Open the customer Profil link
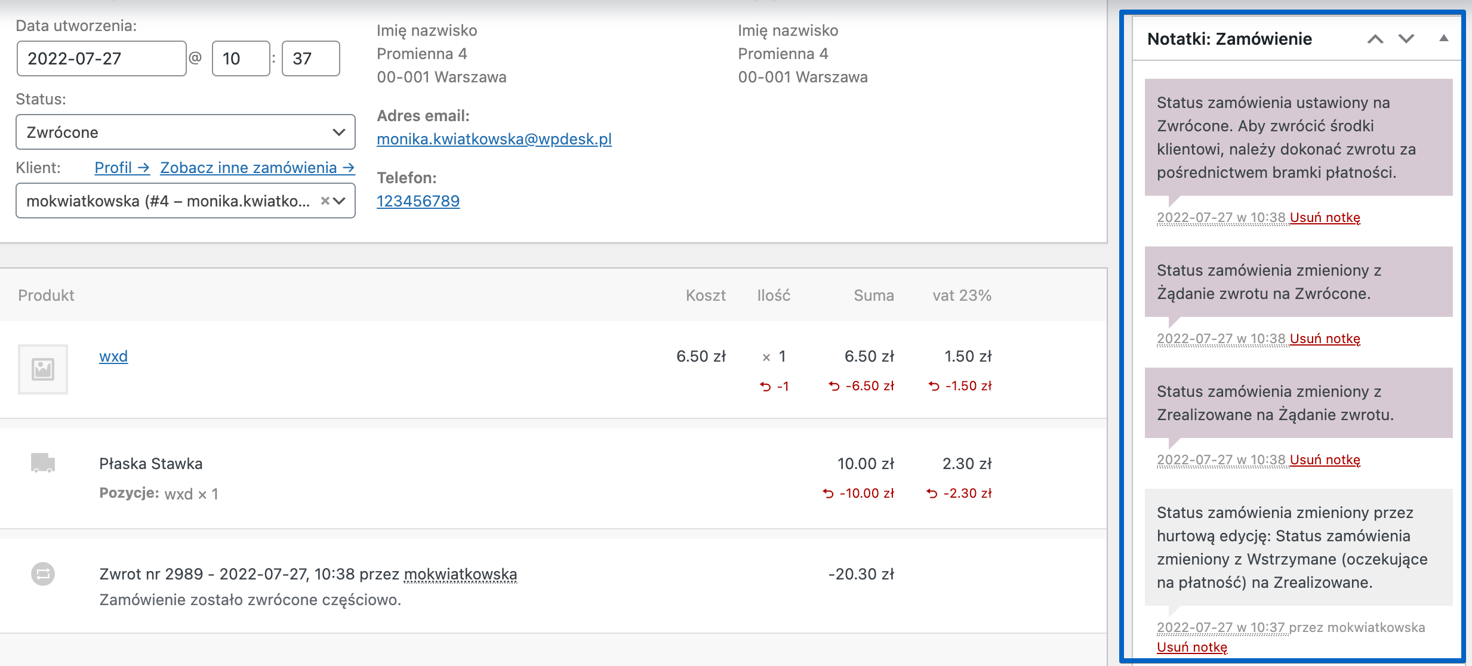Viewport: 1472px width, 666px height. tap(122, 168)
